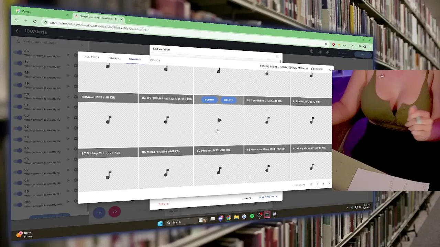Screen dimensions: 440x247
Task: Switch to the IMAGES tab
Action: (114, 58)
